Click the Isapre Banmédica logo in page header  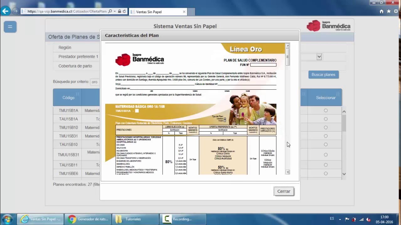pos(328,26)
